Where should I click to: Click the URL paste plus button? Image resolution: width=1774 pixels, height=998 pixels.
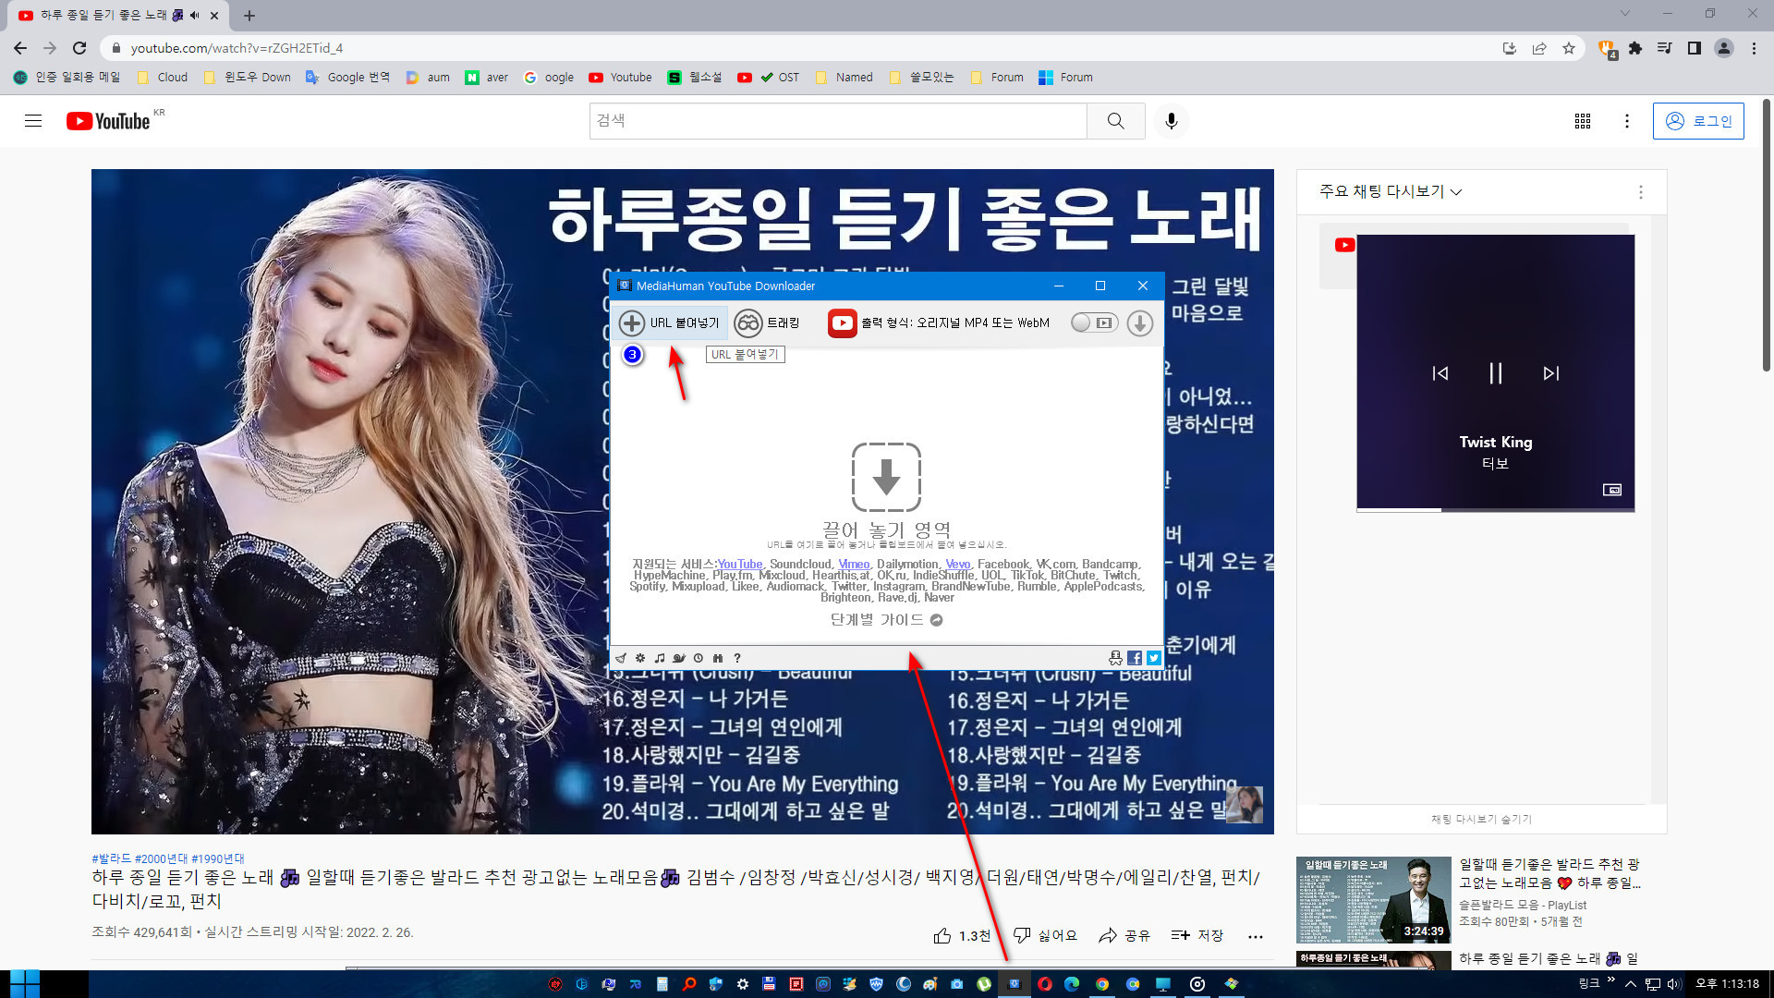tap(670, 323)
